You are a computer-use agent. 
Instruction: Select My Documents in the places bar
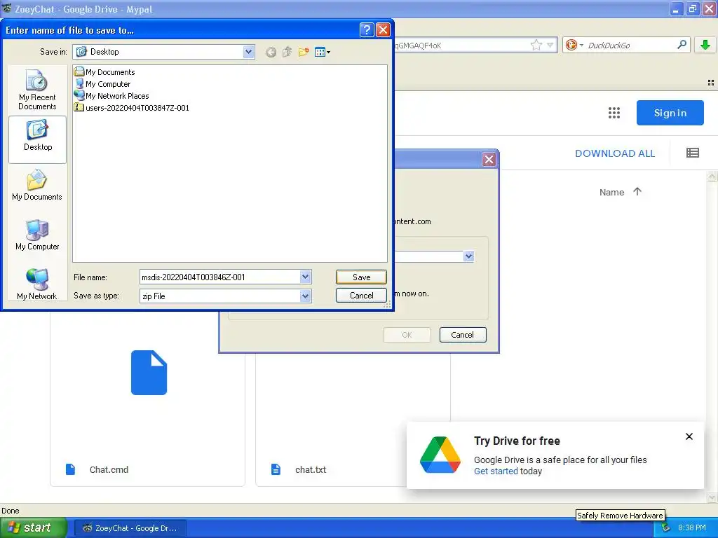tap(37, 185)
